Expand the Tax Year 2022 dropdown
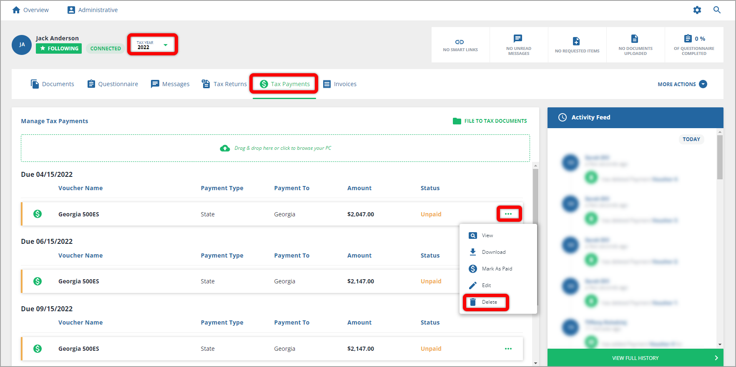This screenshot has width=736, height=367. click(153, 45)
